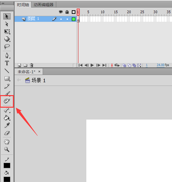This screenshot has height=182, width=172.
Task: Select the Pen tool
Action: (x=7, y=55)
